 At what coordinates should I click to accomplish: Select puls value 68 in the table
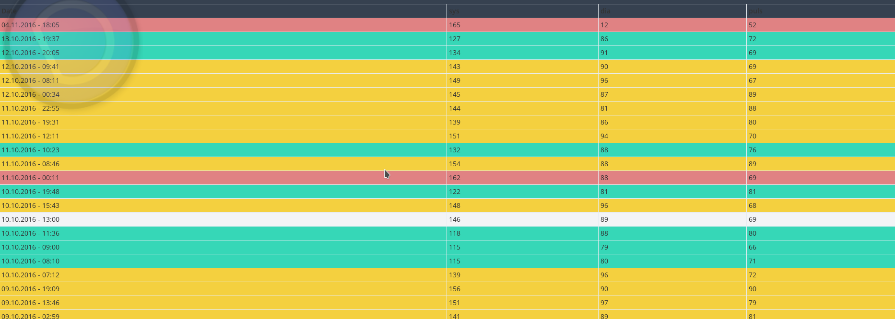point(821,205)
